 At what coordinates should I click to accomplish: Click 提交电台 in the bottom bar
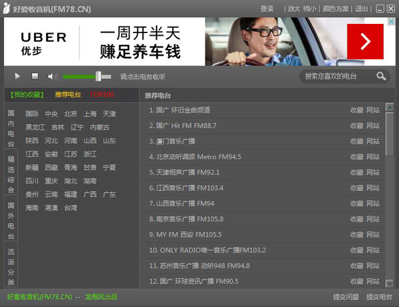point(379,297)
